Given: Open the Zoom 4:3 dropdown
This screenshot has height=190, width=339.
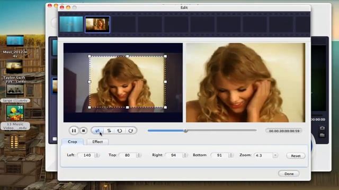Looking at the screenshot, I should [x=265, y=155].
